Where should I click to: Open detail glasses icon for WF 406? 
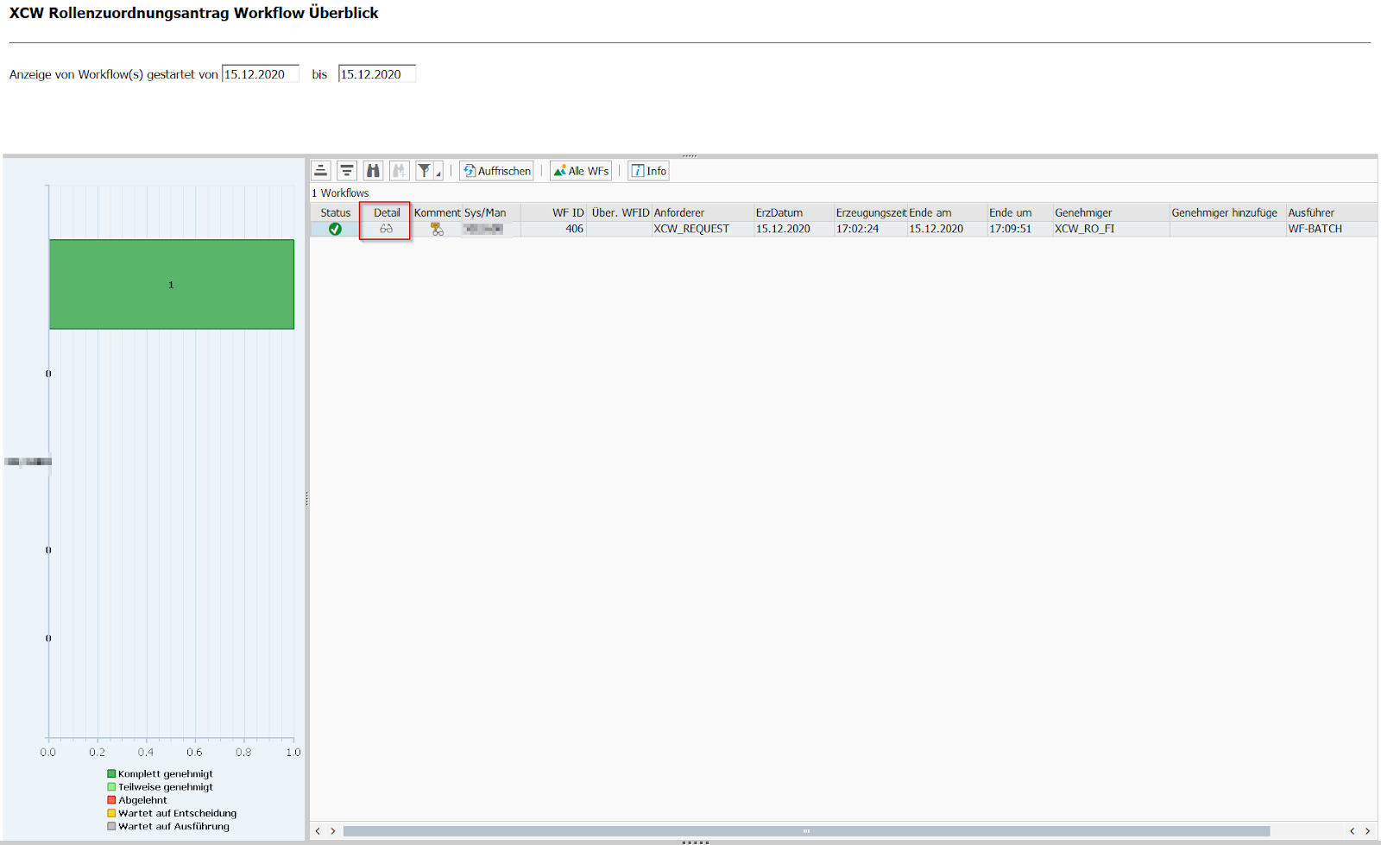pyautogui.click(x=386, y=229)
